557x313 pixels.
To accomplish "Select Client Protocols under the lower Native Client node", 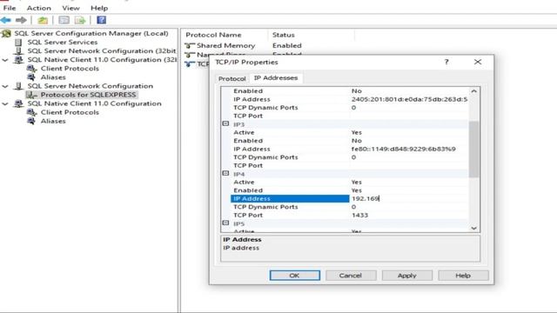I will coord(70,112).
